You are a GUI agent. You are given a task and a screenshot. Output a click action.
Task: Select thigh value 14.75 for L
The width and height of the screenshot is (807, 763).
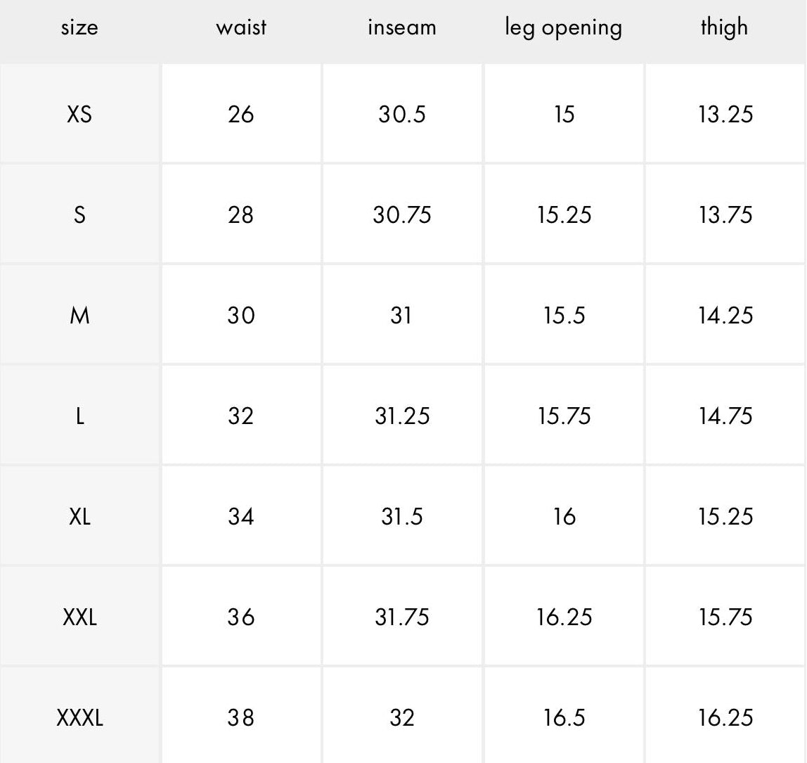[x=725, y=416]
